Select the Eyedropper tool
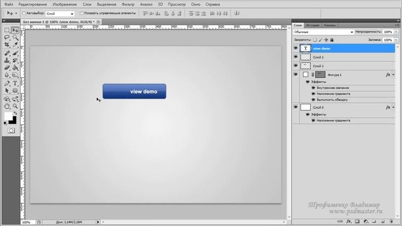This screenshot has width=402, height=226. [15, 45]
